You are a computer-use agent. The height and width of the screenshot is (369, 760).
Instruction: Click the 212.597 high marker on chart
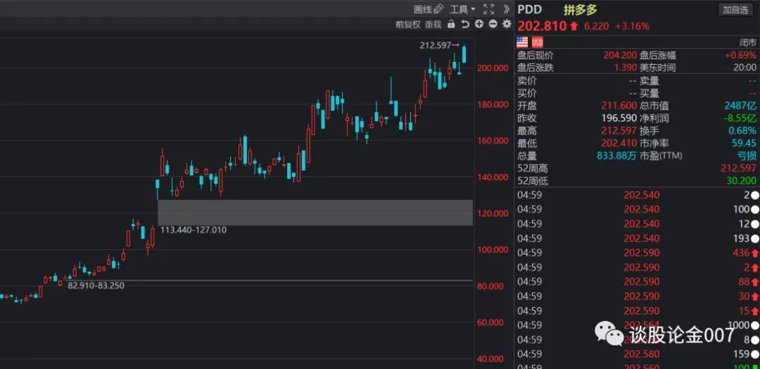pyautogui.click(x=438, y=45)
